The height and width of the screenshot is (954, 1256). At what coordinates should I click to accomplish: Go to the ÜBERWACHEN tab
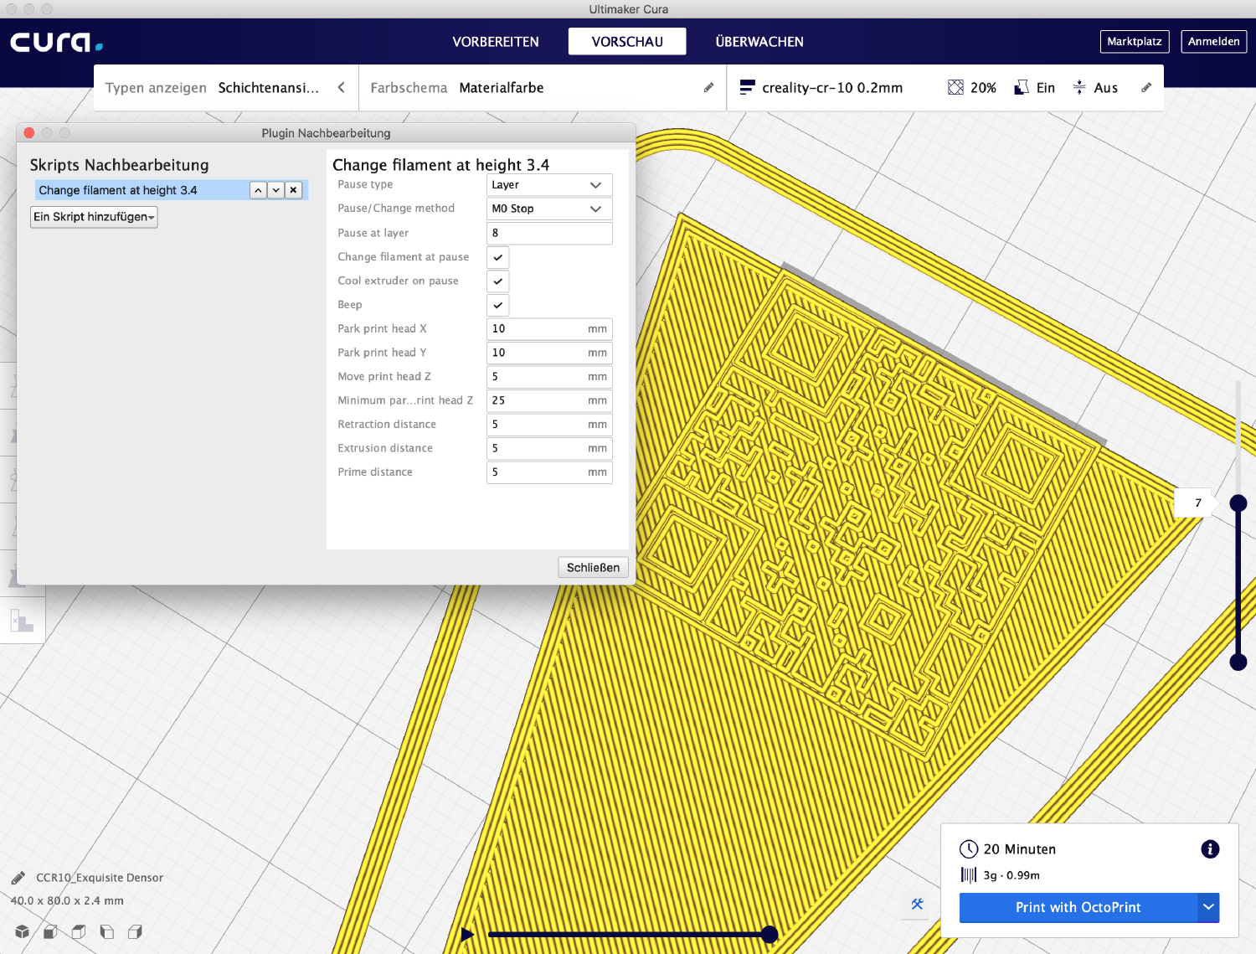point(759,42)
